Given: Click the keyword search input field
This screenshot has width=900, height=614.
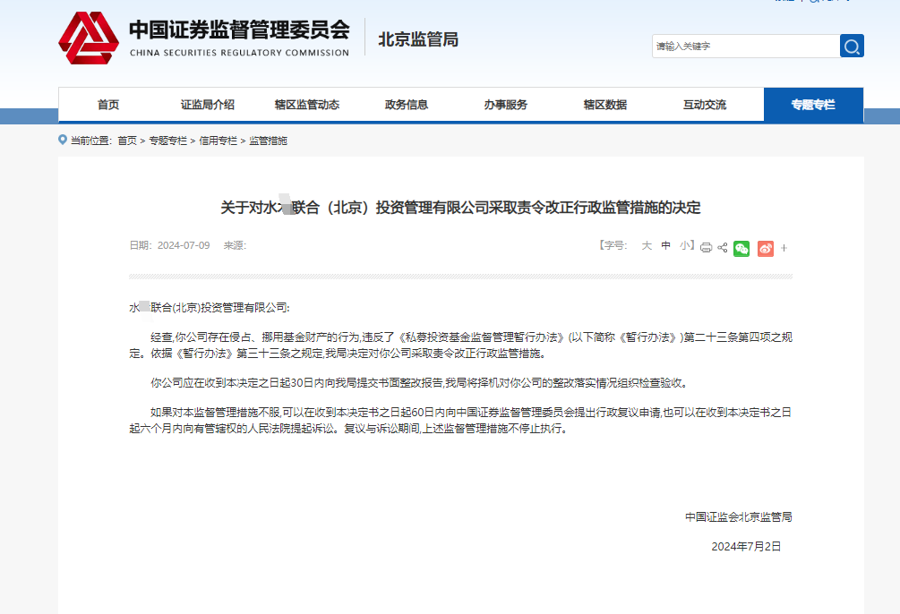Looking at the screenshot, I should (745, 47).
